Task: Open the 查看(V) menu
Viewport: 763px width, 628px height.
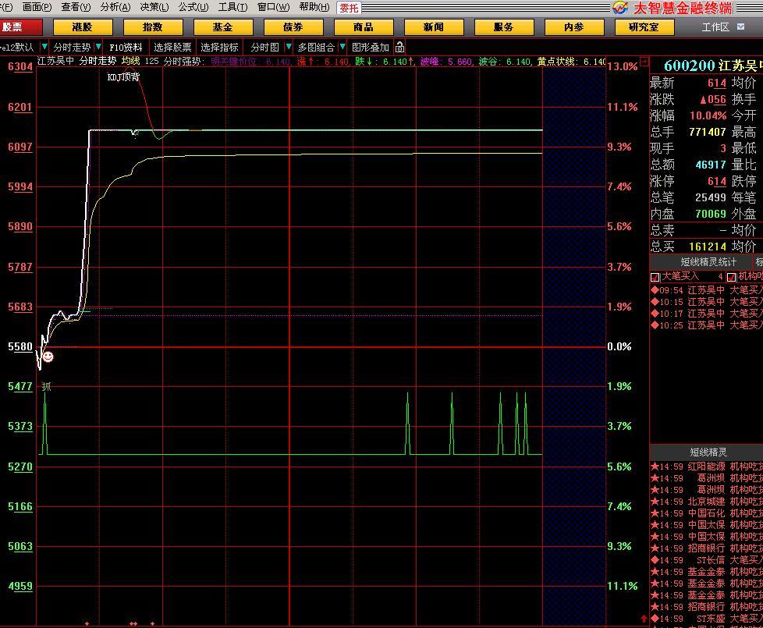Action: 76,7
